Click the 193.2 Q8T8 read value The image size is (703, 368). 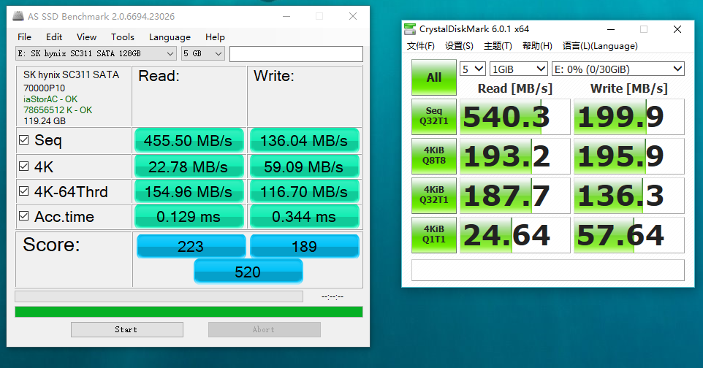(x=514, y=156)
